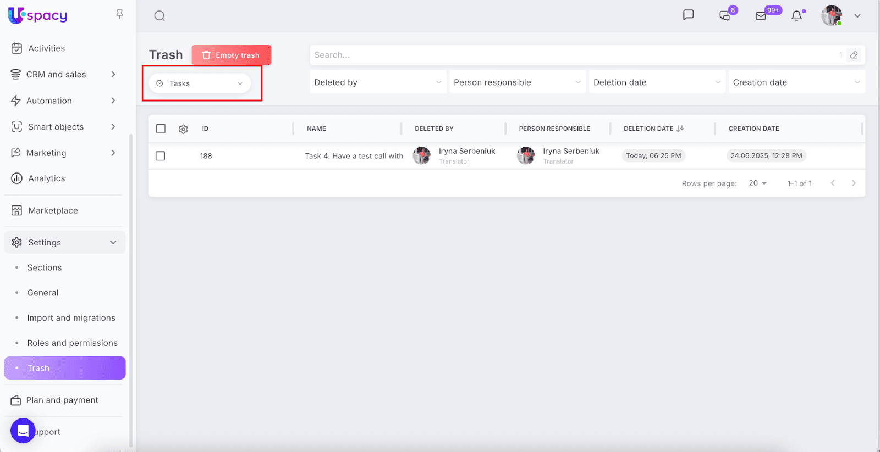
Task: Open table column settings gear icon
Action: 183,129
